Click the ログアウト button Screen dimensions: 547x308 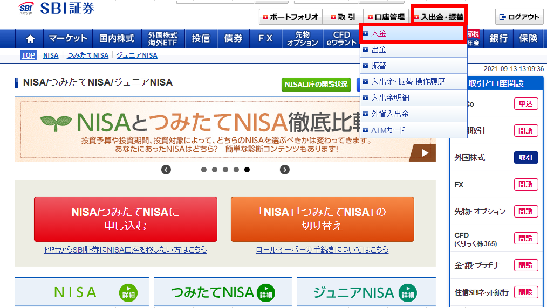coord(519,17)
